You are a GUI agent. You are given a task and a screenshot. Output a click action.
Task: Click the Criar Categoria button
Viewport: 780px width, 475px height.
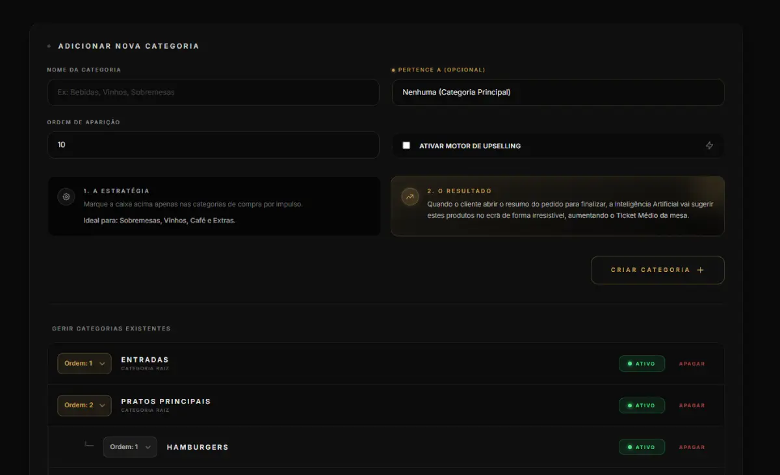pyautogui.click(x=657, y=270)
